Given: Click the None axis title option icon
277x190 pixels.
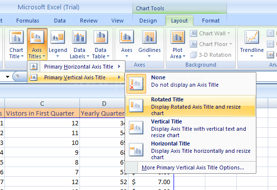Looking at the screenshot, I should coord(136,84).
